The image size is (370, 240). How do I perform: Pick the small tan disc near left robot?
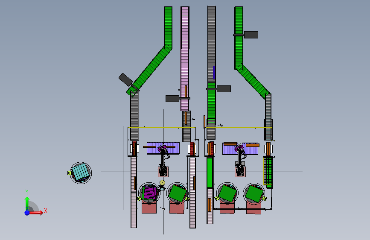click(162, 183)
